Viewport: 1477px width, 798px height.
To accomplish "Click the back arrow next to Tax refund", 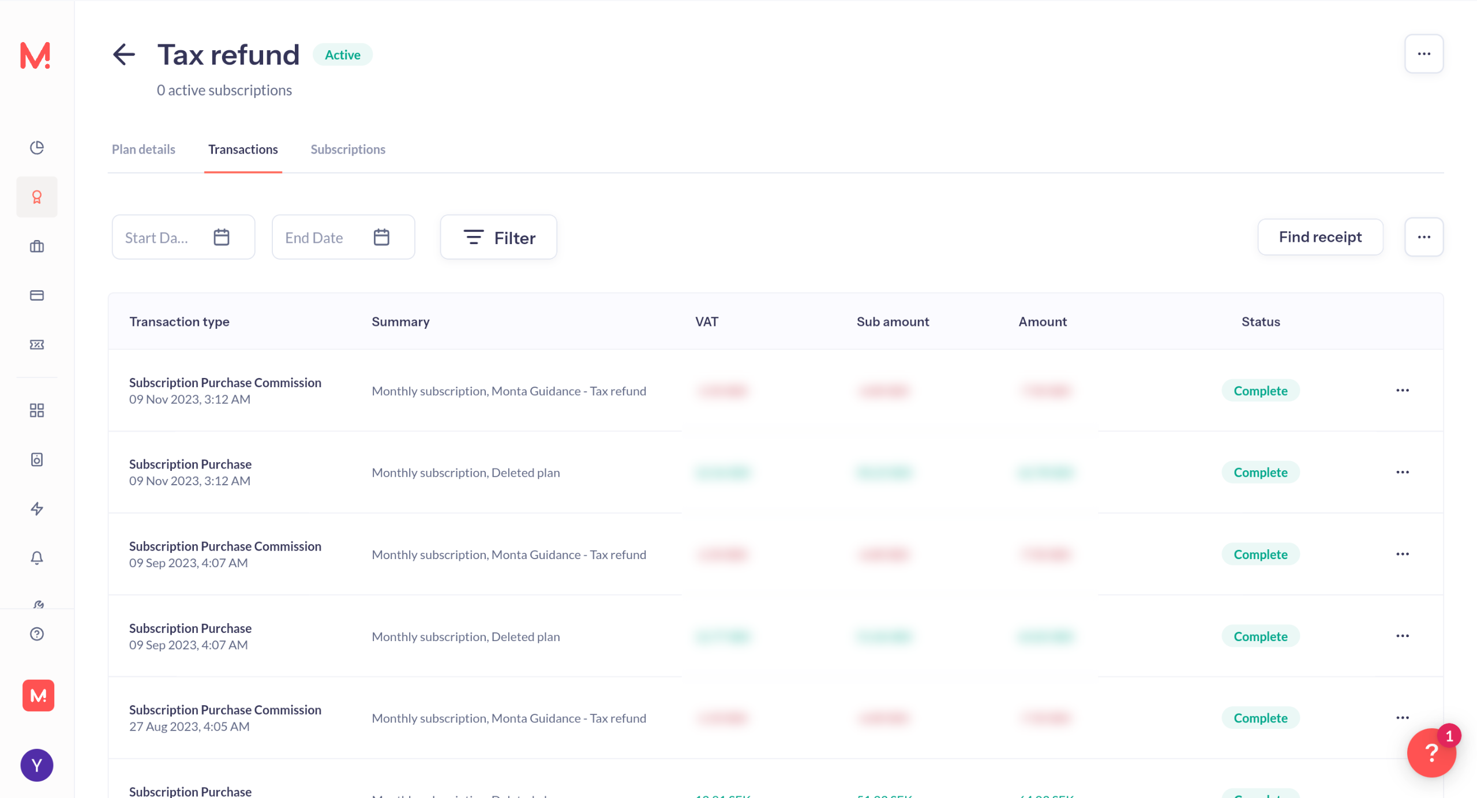I will [123, 55].
